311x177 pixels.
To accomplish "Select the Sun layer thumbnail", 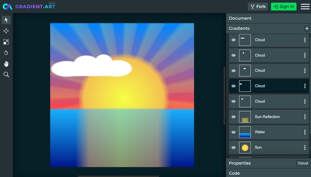I will coord(245,148).
